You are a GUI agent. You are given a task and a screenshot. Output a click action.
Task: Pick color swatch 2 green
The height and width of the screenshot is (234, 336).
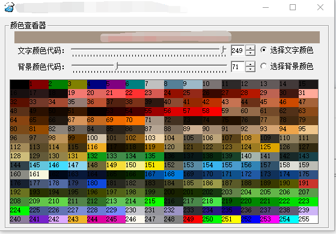pyautogui.click(x=58, y=84)
